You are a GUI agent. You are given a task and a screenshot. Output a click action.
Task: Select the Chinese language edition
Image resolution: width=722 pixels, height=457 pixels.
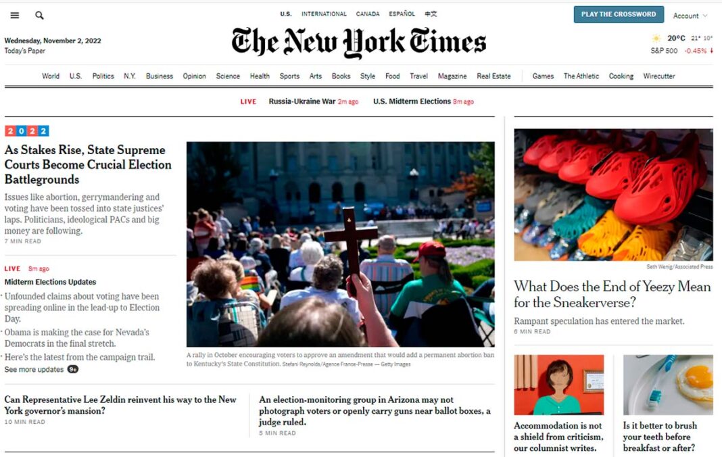pos(431,14)
